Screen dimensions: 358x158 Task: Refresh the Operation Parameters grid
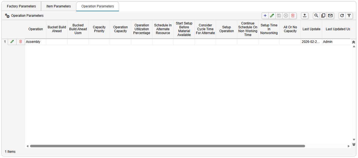(342, 16)
